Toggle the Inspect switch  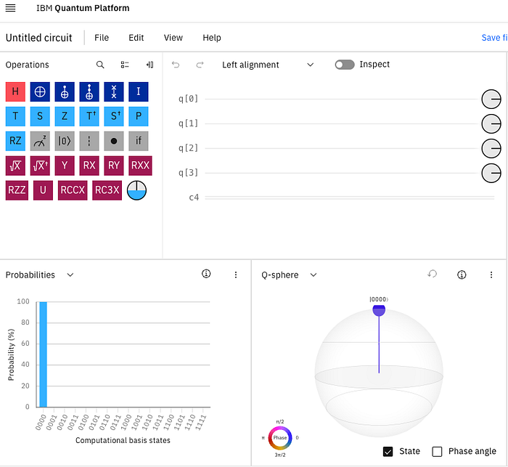(x=345, y=65)
